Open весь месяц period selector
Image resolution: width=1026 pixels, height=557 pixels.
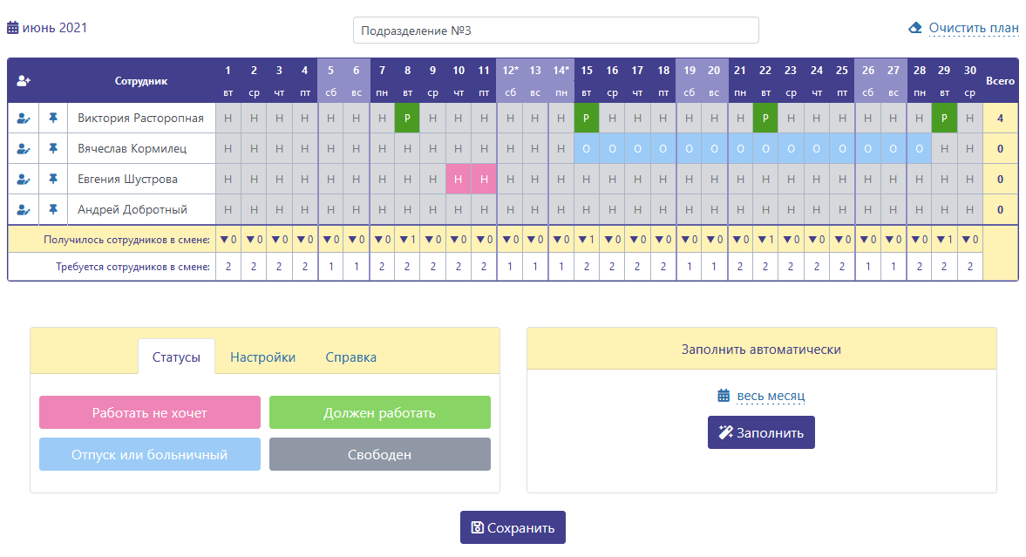click(771, 396)
